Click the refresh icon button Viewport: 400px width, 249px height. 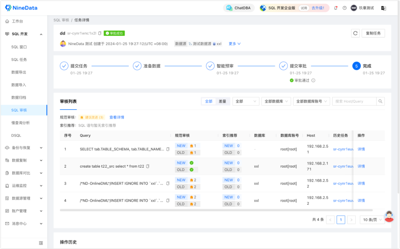pyautogui.click(x=355, y=33)
